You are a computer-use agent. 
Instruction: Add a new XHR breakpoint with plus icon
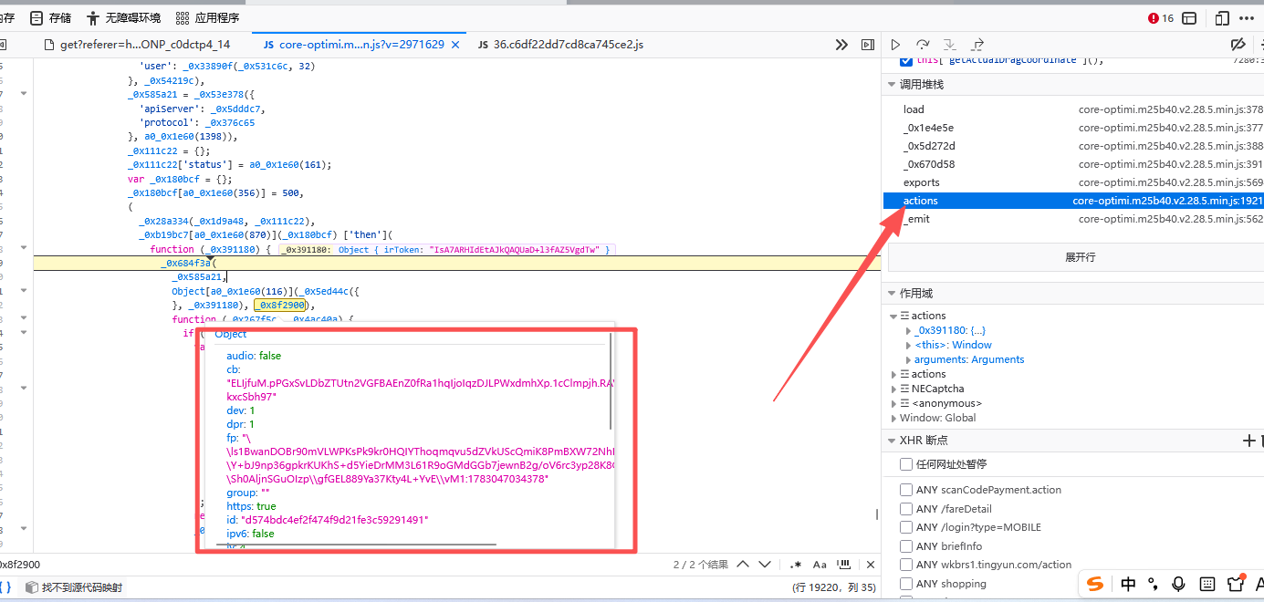coord(1248,441)
